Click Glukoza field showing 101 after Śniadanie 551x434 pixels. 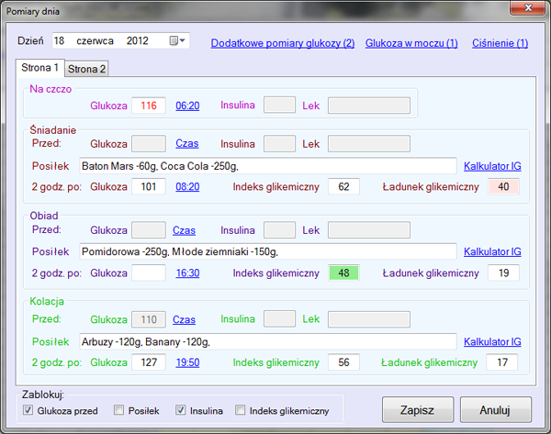[149, 186]
